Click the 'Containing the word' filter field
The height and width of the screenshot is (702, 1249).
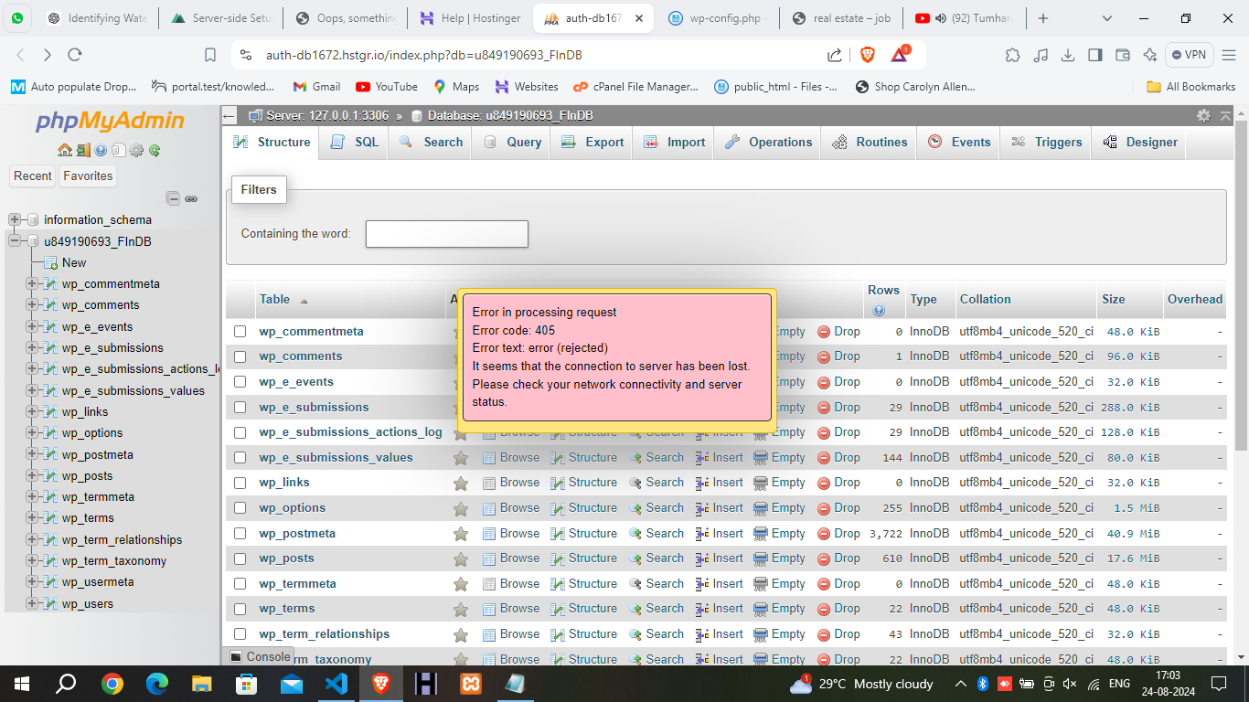tap(446, 234)
